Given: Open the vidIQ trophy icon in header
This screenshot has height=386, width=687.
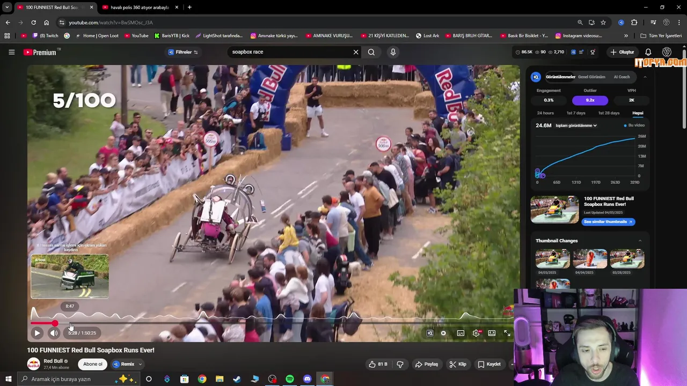Looking at the screenshot, I should 593,52.
